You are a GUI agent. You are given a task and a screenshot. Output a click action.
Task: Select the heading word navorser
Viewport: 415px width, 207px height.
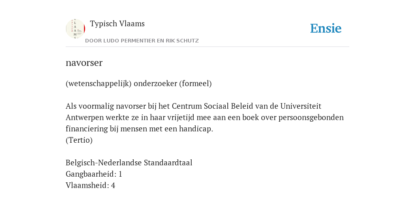click(x=84, y=63)
